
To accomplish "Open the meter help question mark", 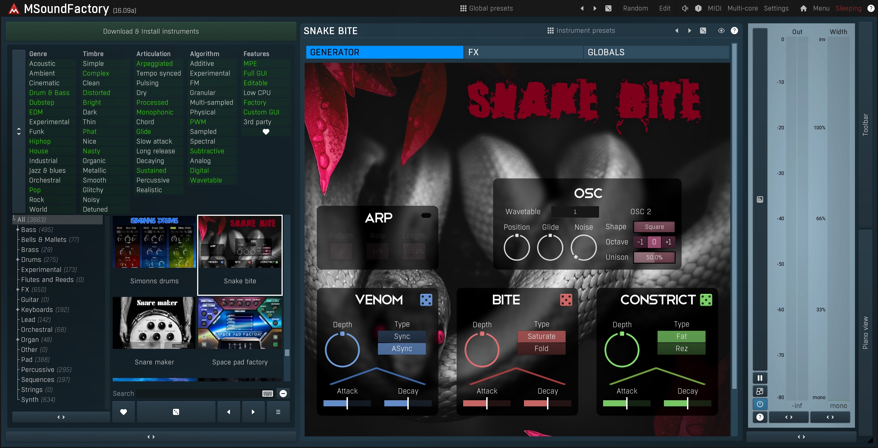I will click(760, 417).
